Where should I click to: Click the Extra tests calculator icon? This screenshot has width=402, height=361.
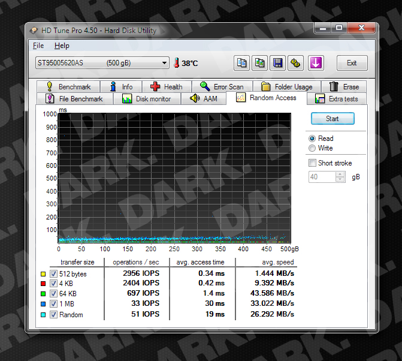point(320,99)
